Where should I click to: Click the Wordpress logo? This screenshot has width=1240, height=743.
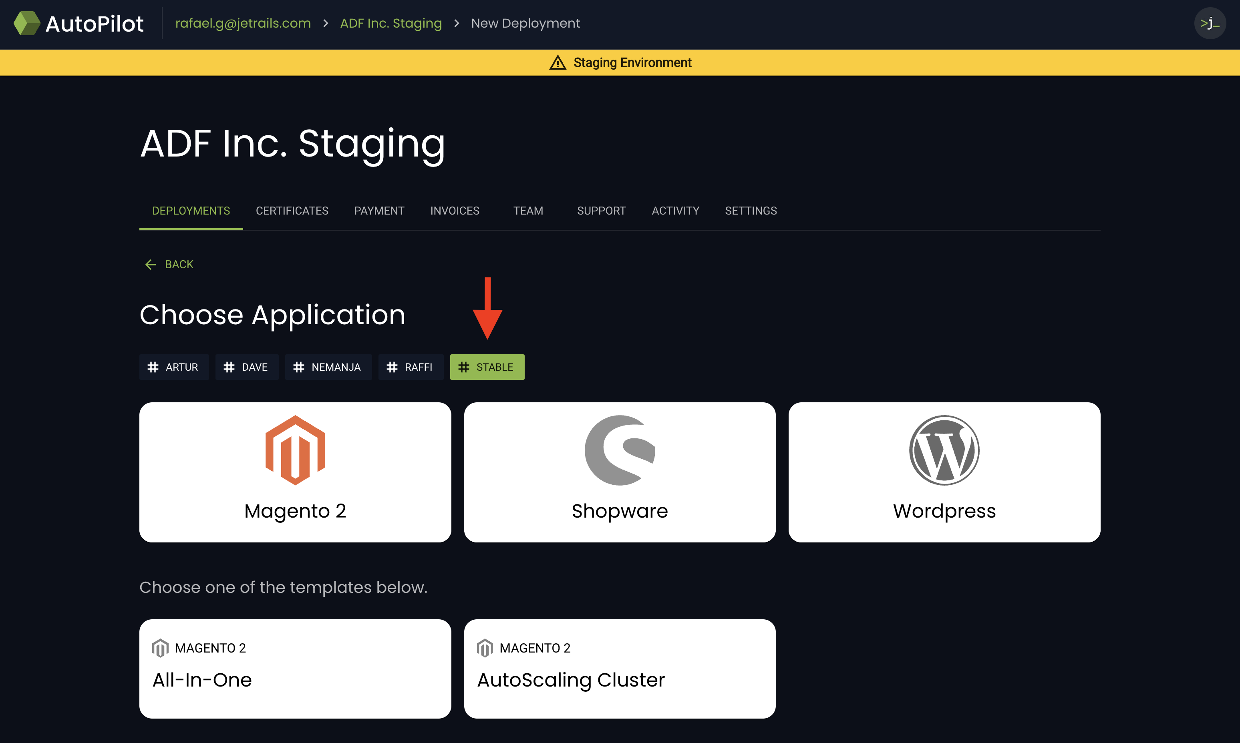(x=944, y=450)
